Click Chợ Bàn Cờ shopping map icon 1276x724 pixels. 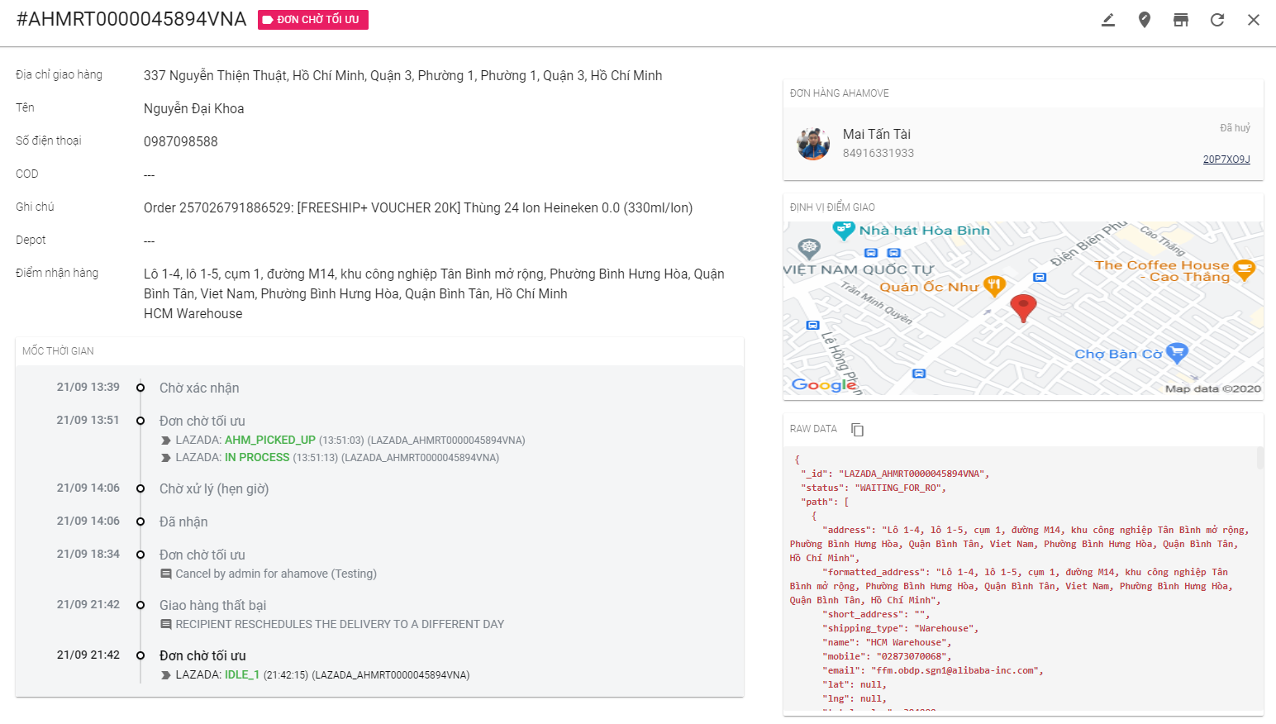point(1177,353)
